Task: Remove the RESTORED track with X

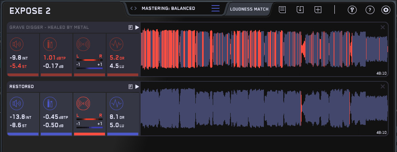Action: [383, 86]
